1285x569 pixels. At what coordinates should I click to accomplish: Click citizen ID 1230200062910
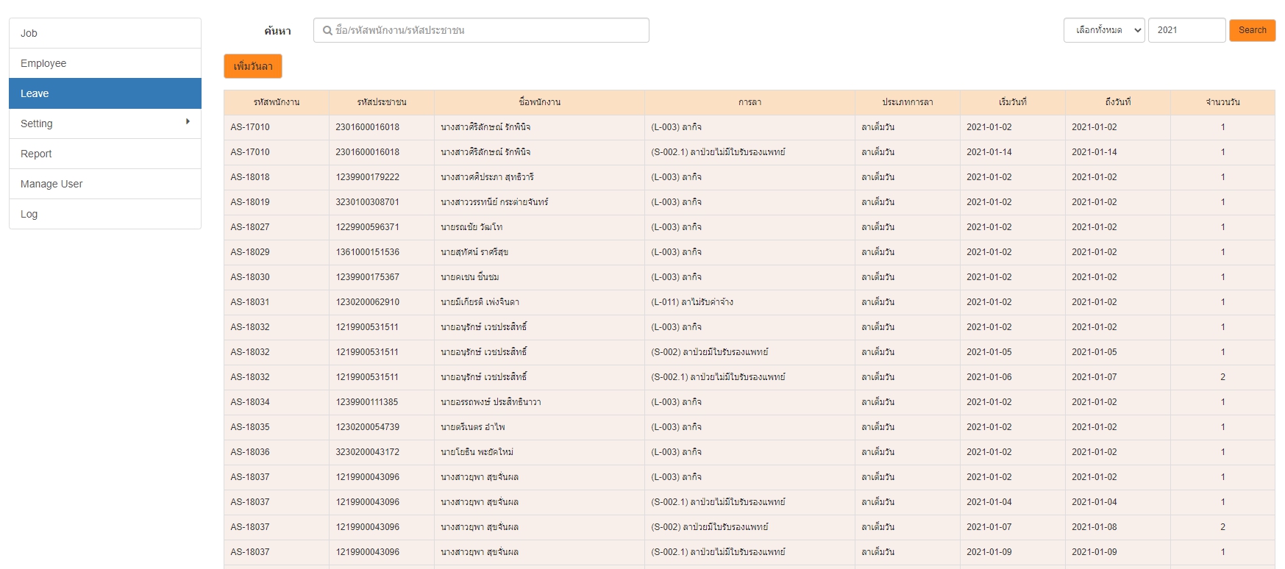[367, 302]
